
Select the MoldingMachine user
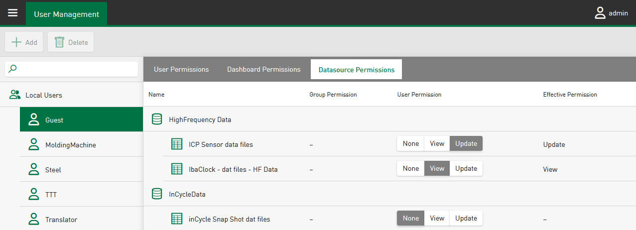coord(70,145)
